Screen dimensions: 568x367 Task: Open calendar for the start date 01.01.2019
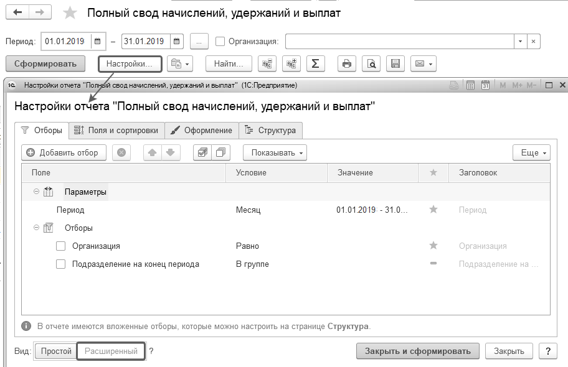pos(97,41)
